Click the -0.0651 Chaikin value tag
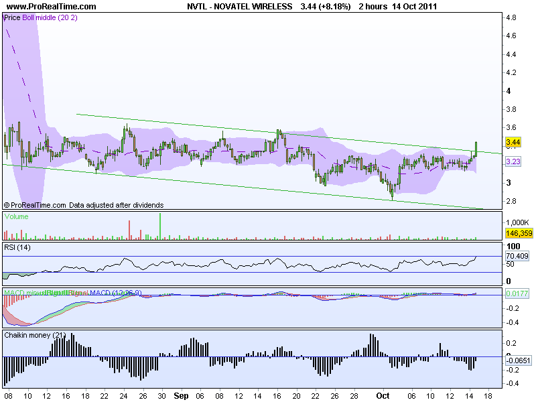 (518, 360)
